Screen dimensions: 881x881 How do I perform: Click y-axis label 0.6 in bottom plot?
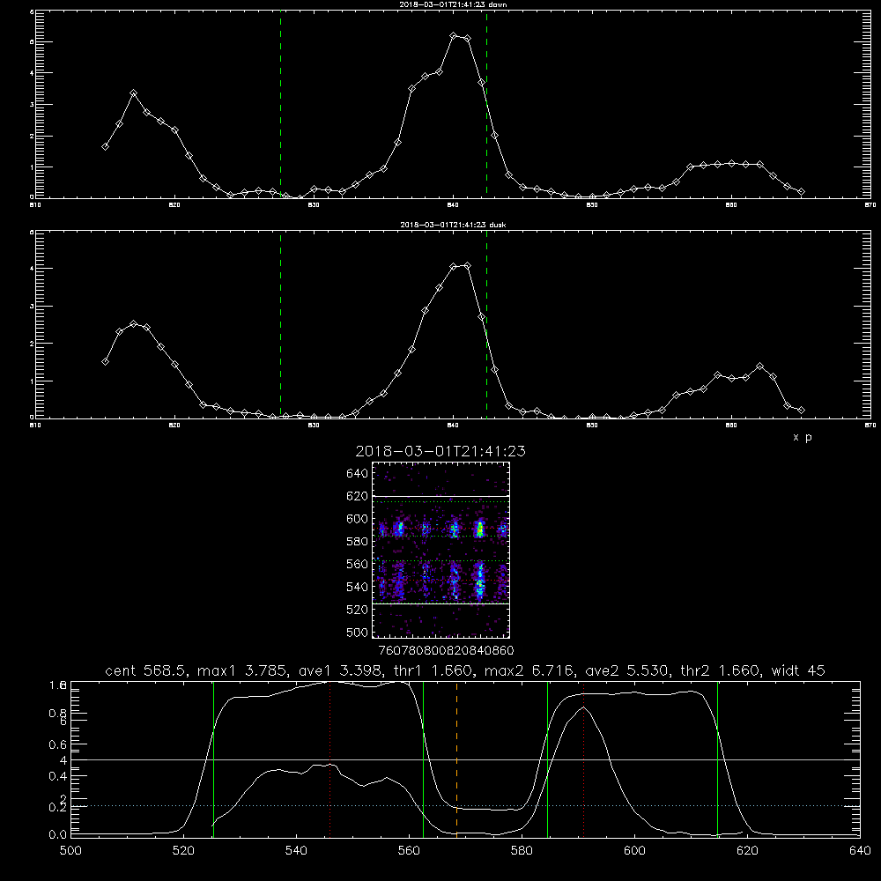point(58,744)
